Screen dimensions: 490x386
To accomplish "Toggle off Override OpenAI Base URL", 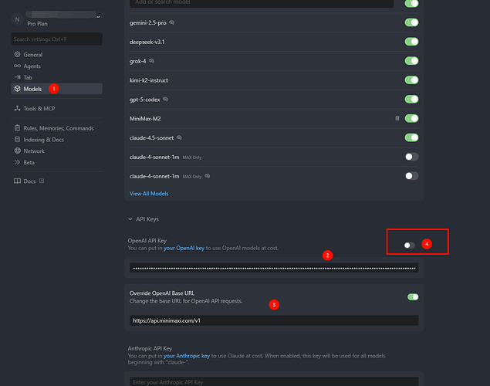I will tap(412, 296).
